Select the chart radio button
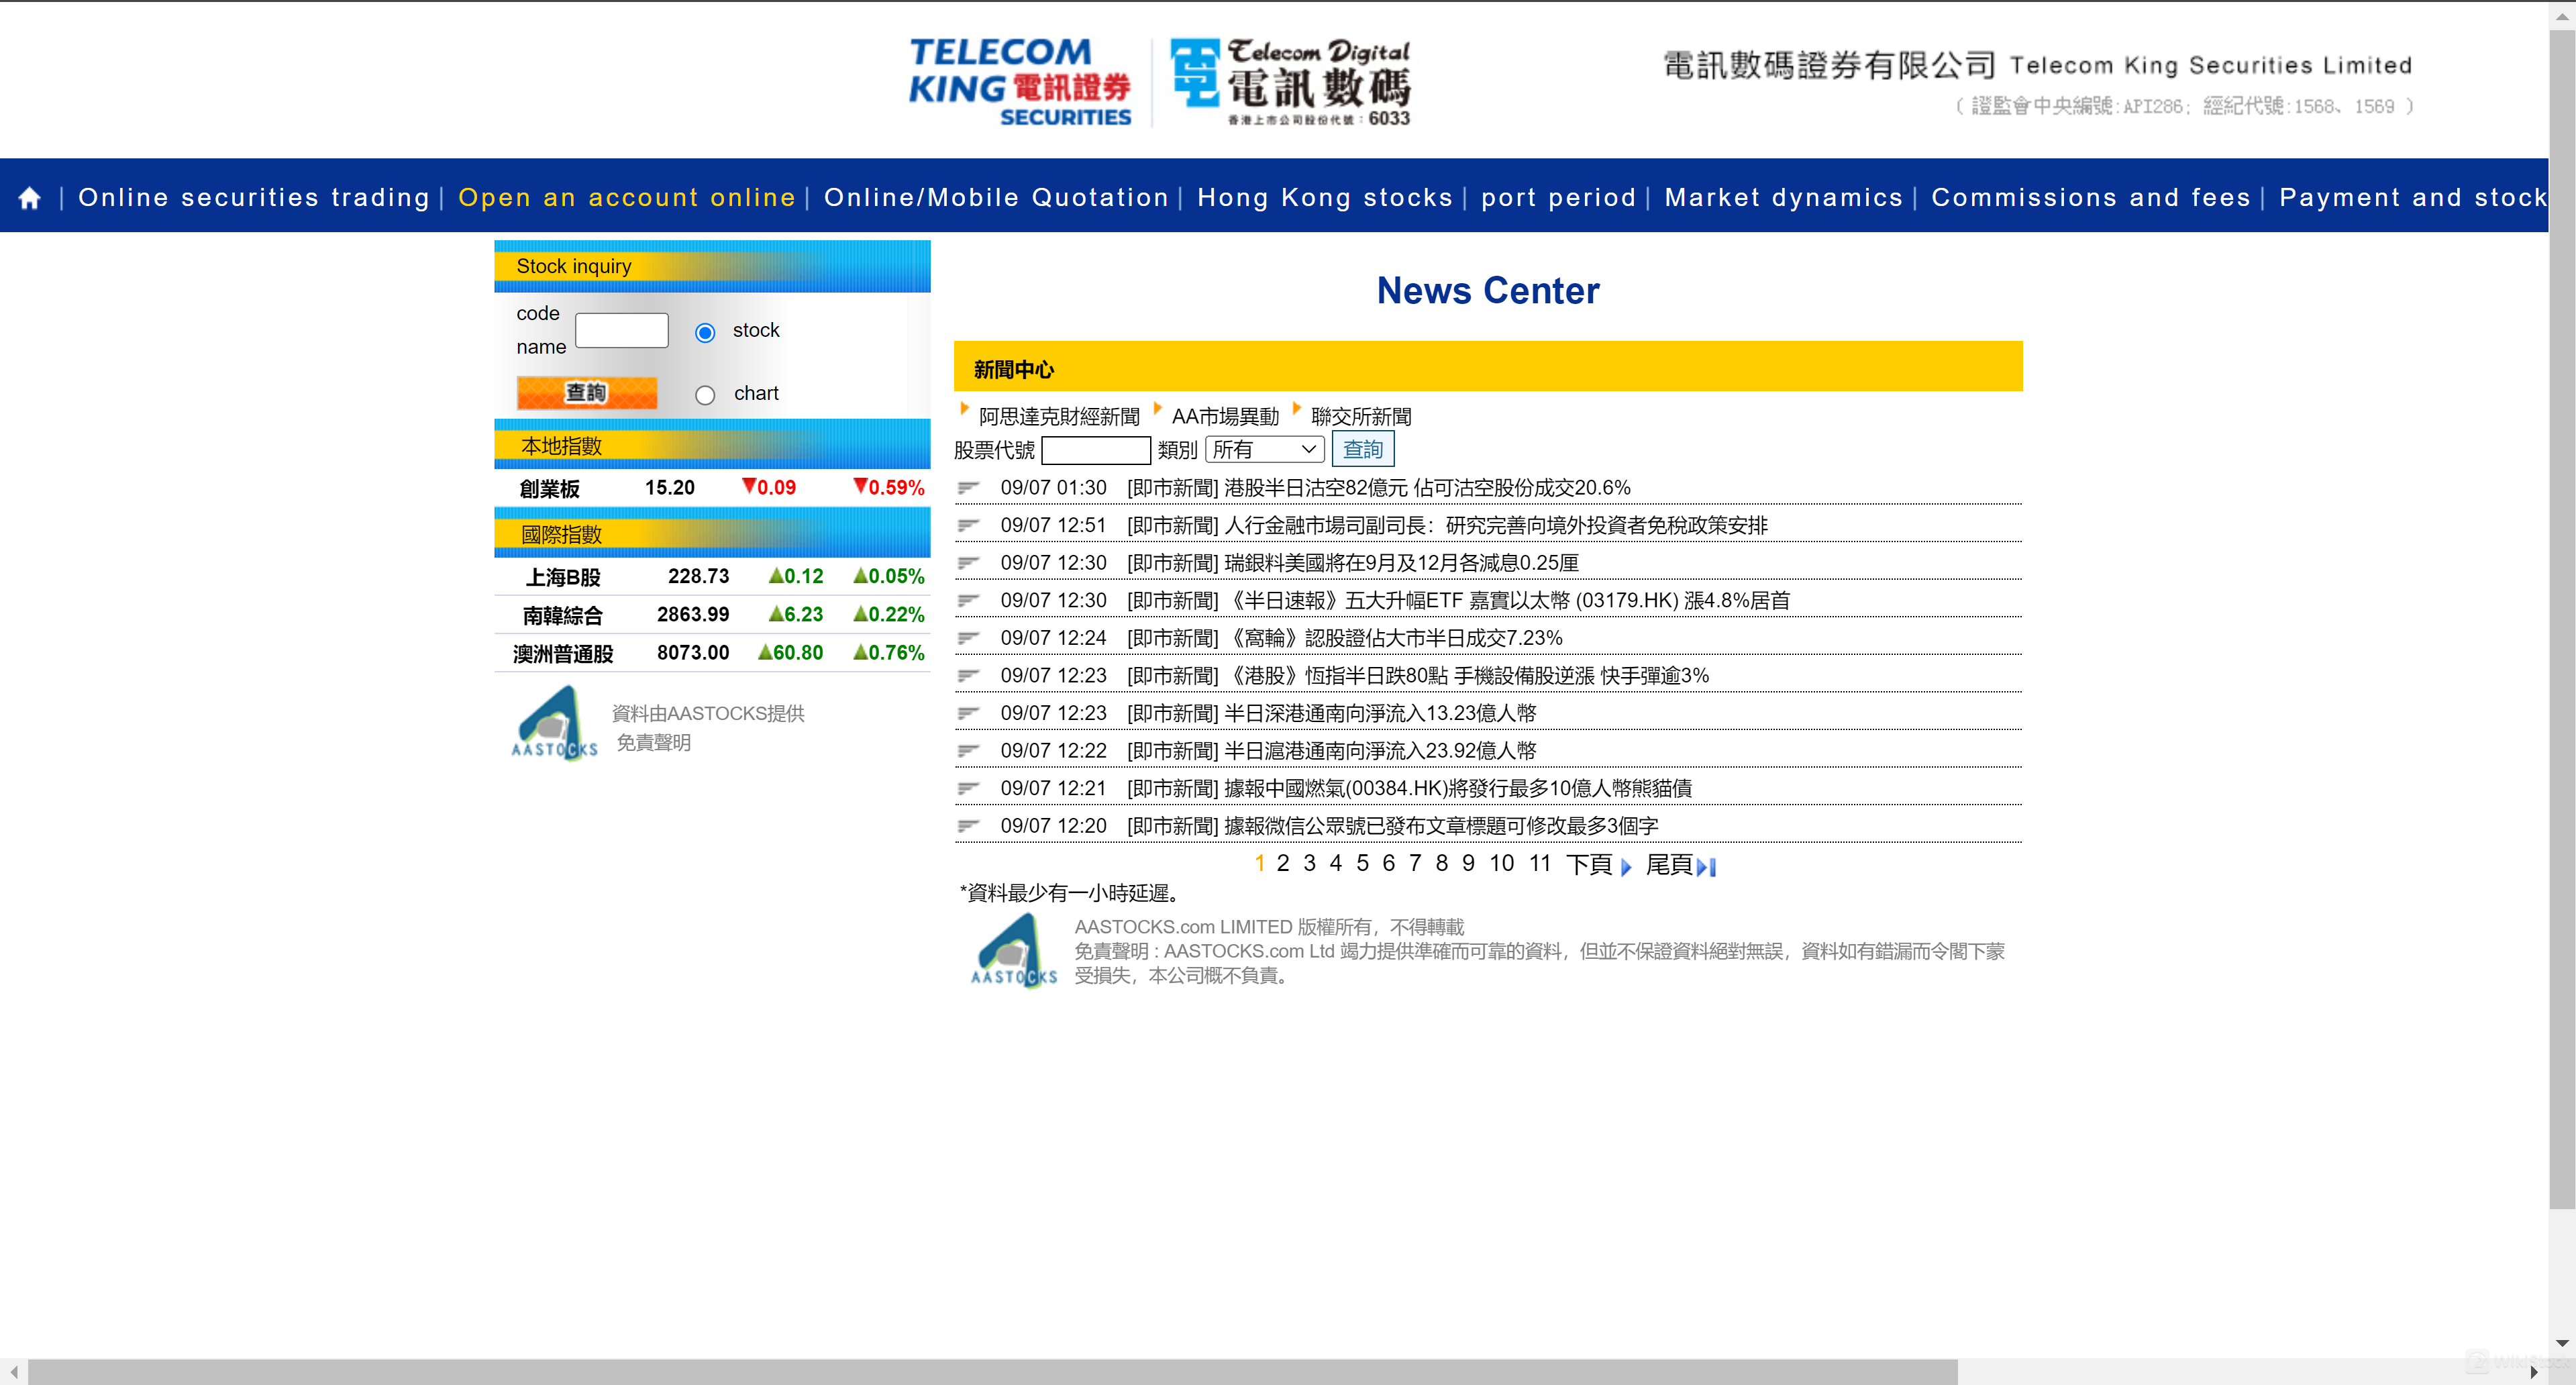Screen dimensions: 2576x1385 (x=705, y=395)
